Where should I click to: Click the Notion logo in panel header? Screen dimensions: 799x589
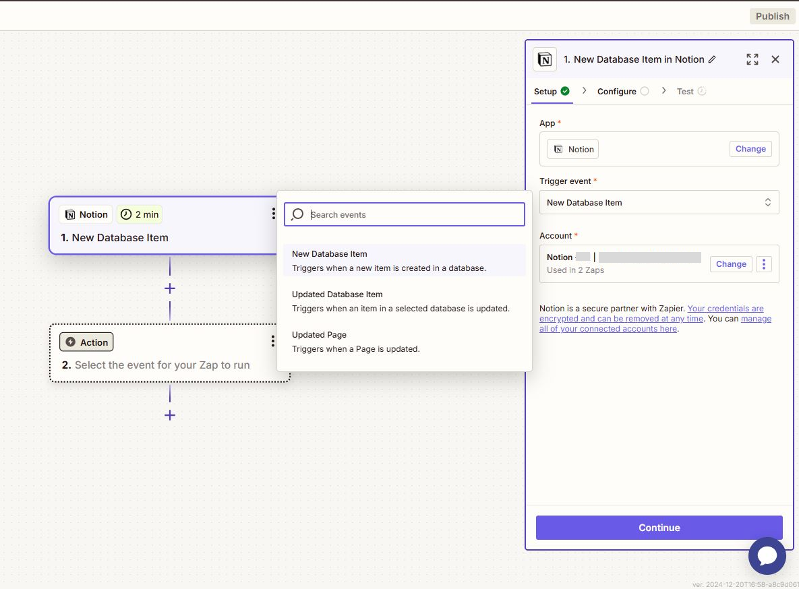point(544,59)
